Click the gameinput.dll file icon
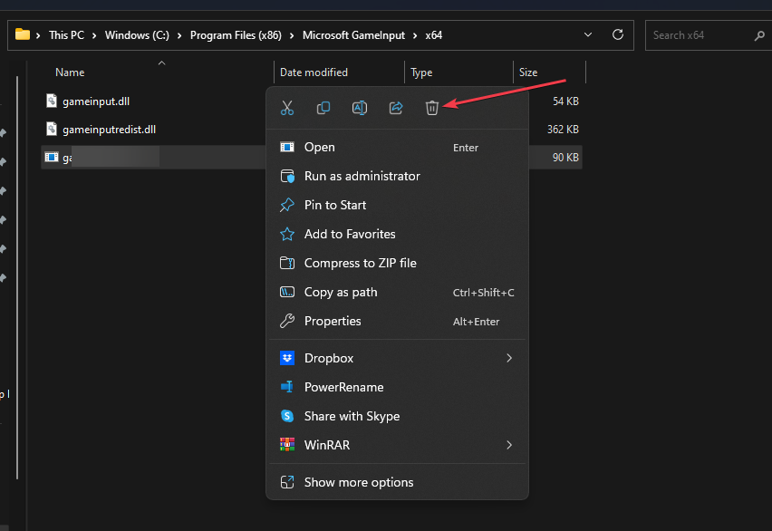 pyautogui.click(x=52, y=101)
